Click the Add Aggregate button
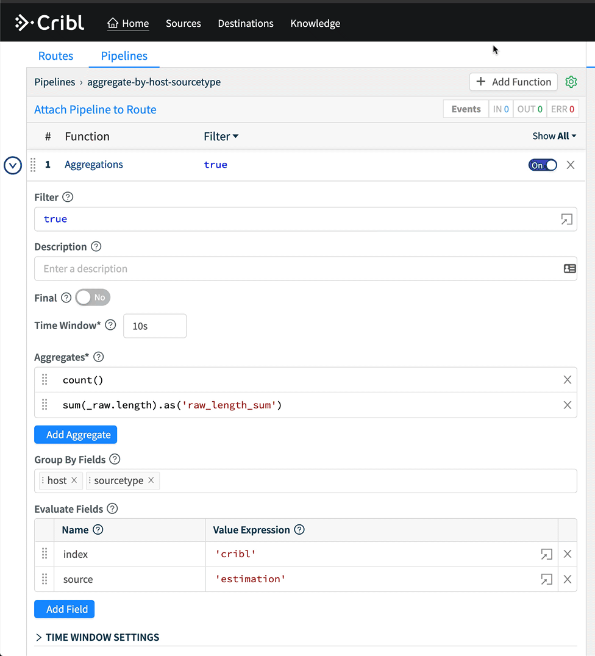The height and width of the screenshot is (656, 595). click(76, 435)
